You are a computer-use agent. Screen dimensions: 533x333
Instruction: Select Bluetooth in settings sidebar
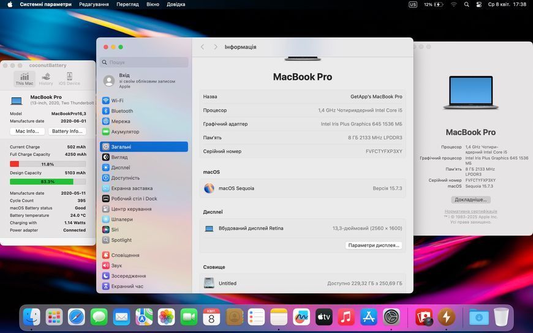[144, 111]
